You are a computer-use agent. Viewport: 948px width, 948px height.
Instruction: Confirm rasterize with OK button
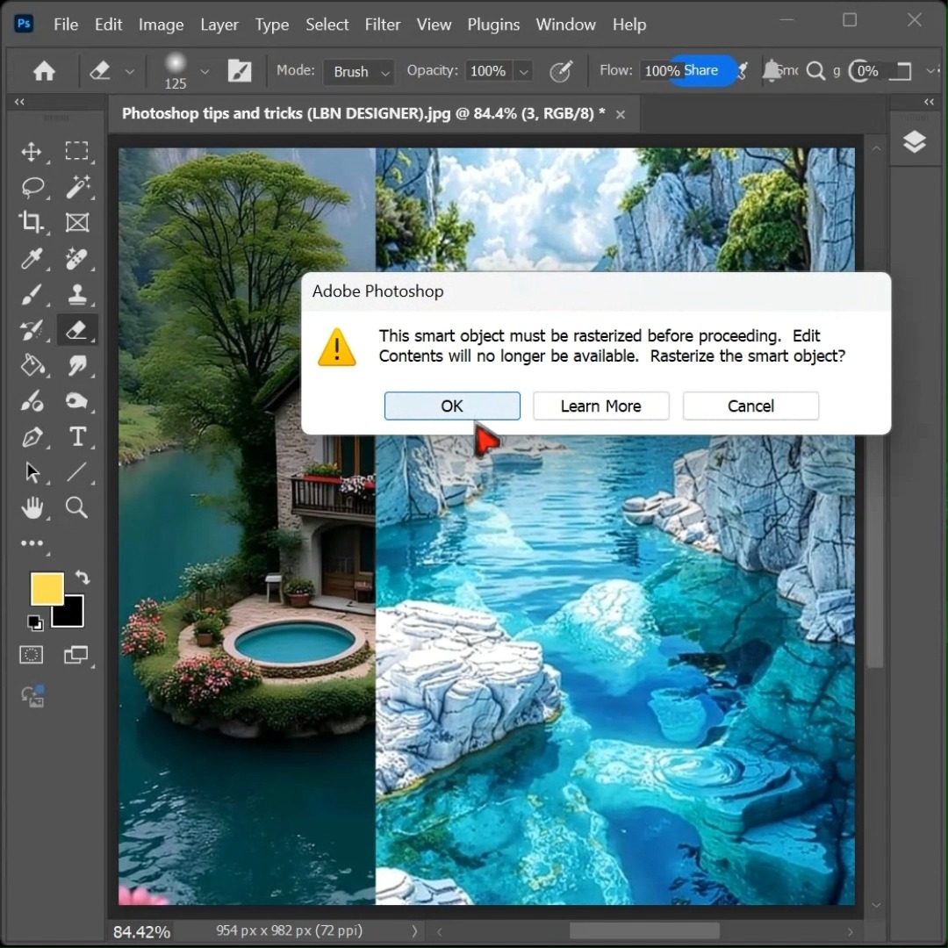click(452, 406)
